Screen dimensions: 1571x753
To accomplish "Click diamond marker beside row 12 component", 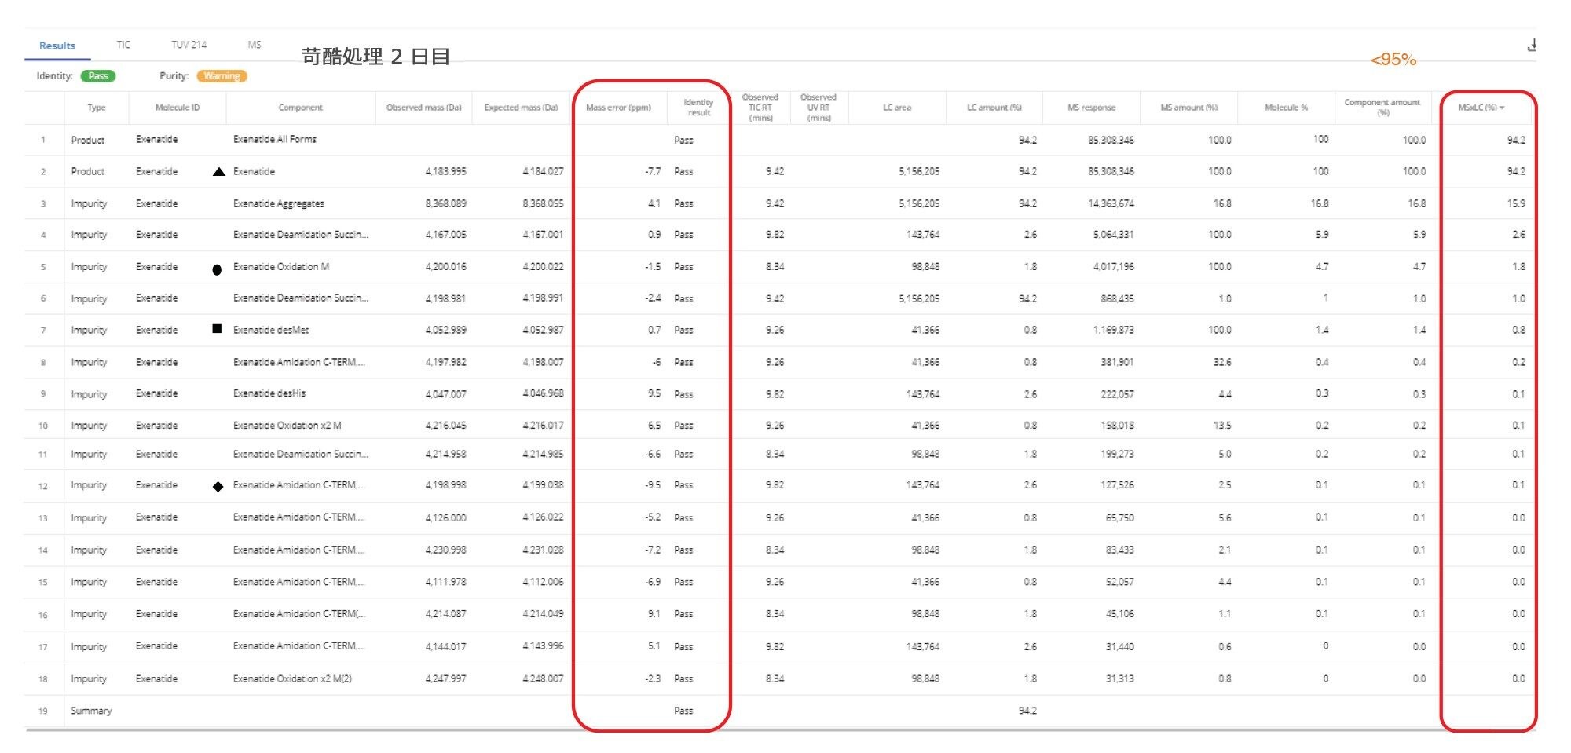I will (218, 487).
